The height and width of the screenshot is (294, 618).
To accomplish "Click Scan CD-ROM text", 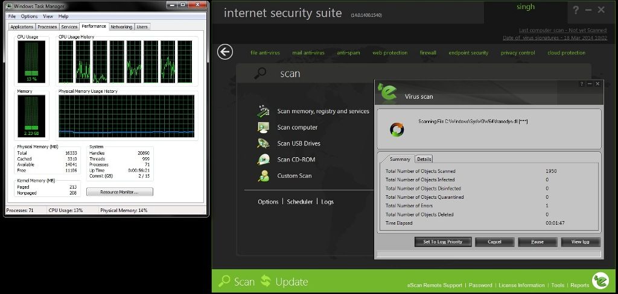I will coord(296,160).
